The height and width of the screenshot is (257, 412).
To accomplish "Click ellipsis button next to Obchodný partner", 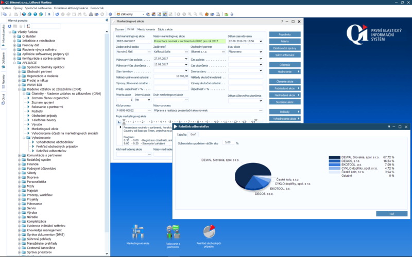I will tap(224, 52).
